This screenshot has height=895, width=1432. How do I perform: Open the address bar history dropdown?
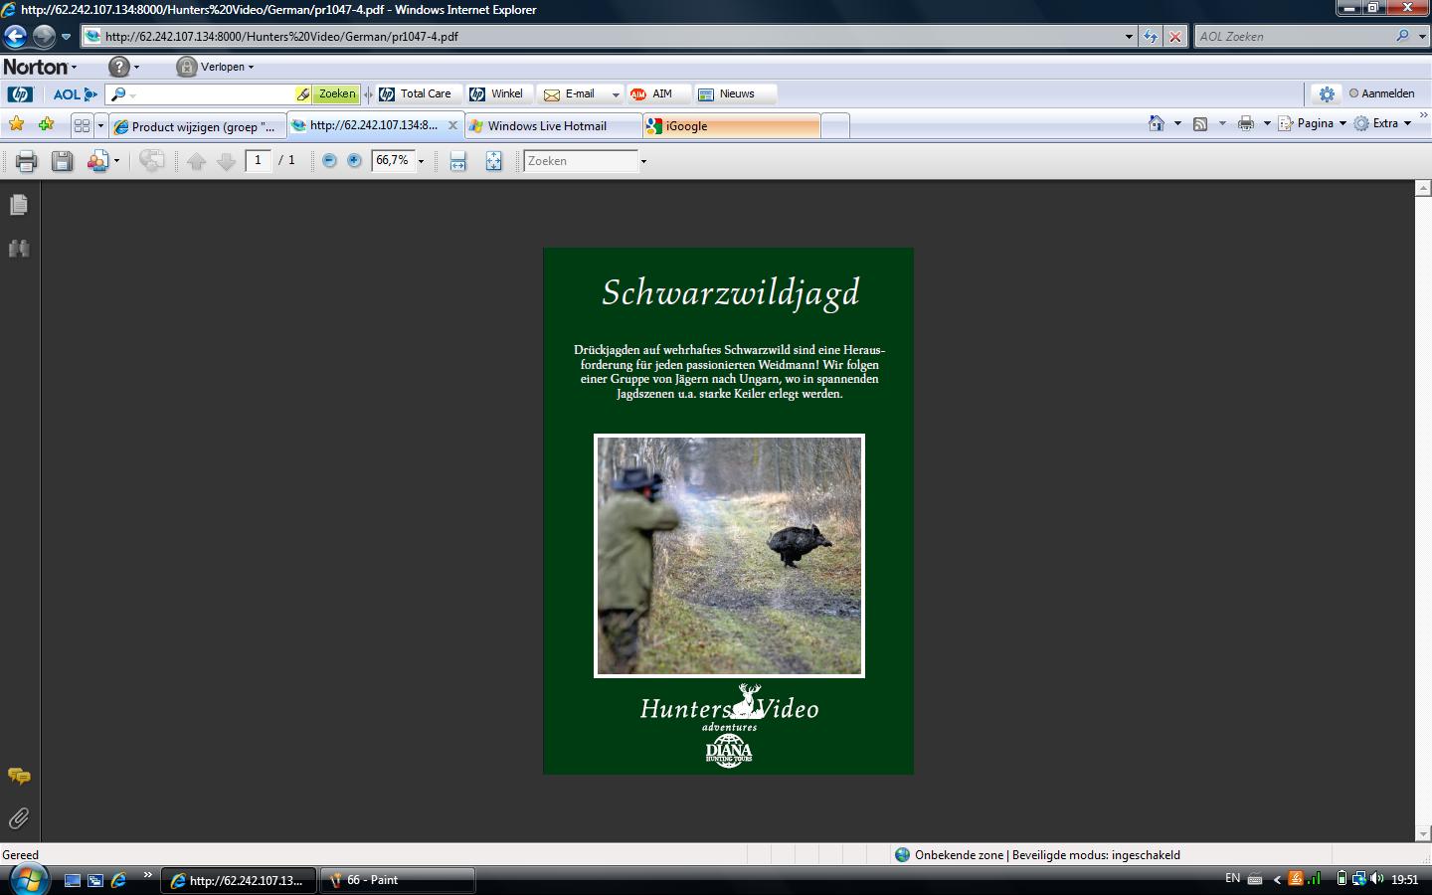click(x=1129, y=36)
